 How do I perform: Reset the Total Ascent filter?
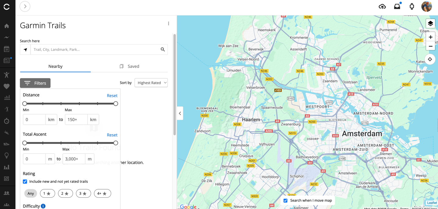tap(112, 135)
